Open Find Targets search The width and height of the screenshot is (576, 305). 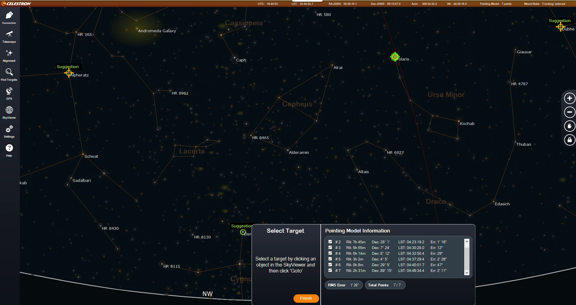[9, 75]
